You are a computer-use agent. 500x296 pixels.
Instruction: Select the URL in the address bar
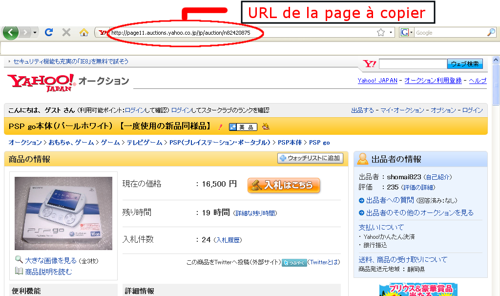[181, 33]
